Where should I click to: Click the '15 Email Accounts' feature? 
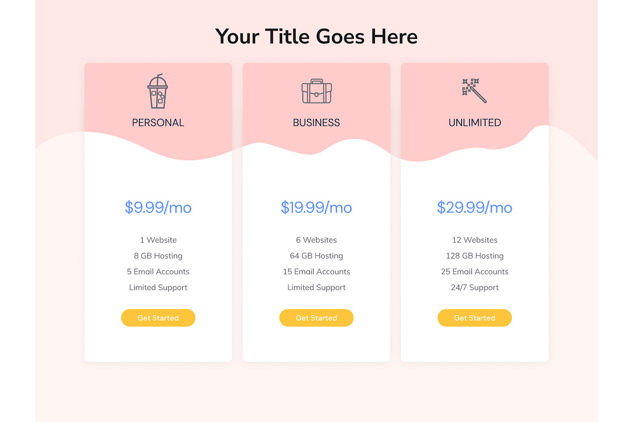pos(316,272)
